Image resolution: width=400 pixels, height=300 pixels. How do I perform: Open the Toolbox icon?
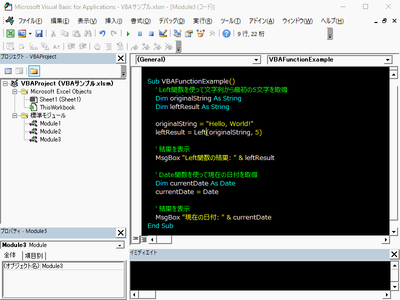(x=212, y=33)
